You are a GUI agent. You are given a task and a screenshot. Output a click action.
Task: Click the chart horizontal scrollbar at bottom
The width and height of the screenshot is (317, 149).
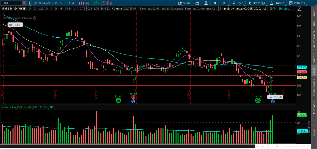click(125, 146)
